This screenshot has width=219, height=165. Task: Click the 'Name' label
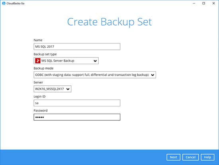[x=38, y=40]
